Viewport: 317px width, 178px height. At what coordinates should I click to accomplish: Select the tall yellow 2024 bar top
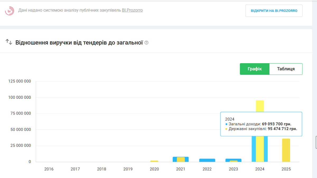[x=260, y=105]
